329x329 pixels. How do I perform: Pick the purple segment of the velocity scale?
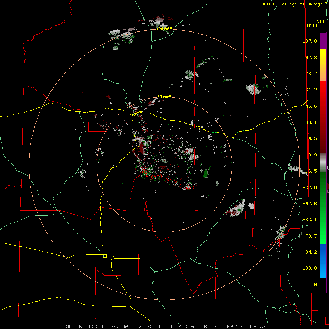click(x=323, y=41)
